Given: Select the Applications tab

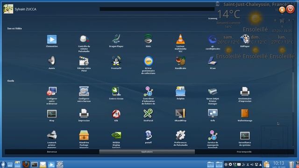Looking at the screenshot, I should click(147, 152).
